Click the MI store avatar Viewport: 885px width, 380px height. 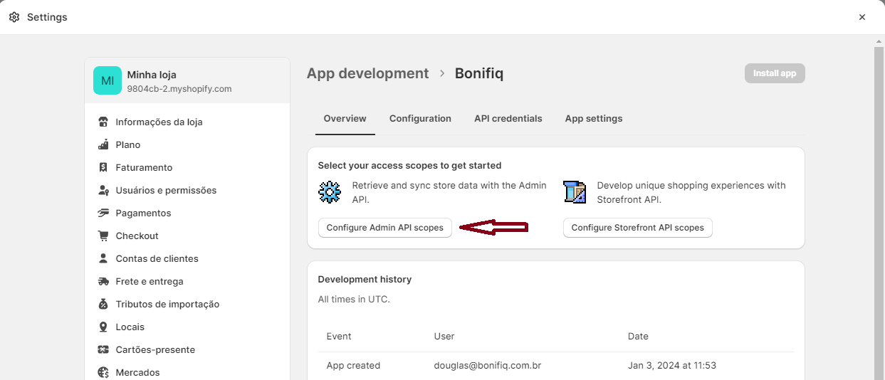click(108, 80)
